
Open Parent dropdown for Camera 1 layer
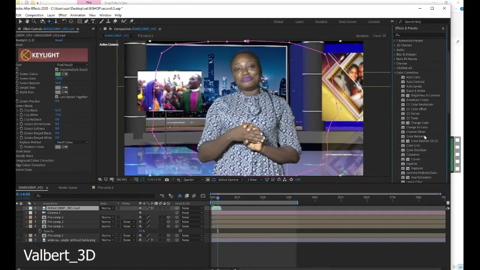pyautogui.click(x=192, y=213)
